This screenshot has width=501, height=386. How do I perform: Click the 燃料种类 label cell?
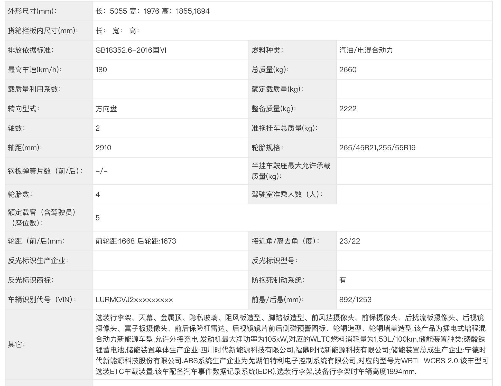coord(267,50)
